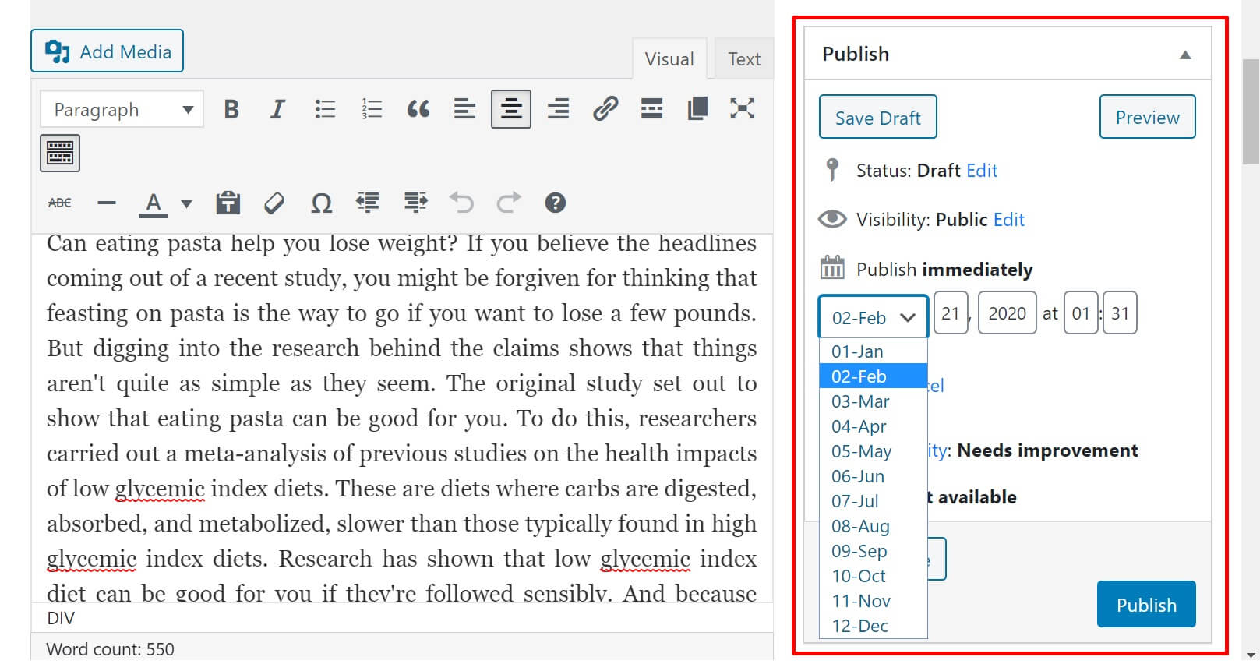Click the Paste as text icon
The image size is (1260, 664).
click(x=228, y=203)
